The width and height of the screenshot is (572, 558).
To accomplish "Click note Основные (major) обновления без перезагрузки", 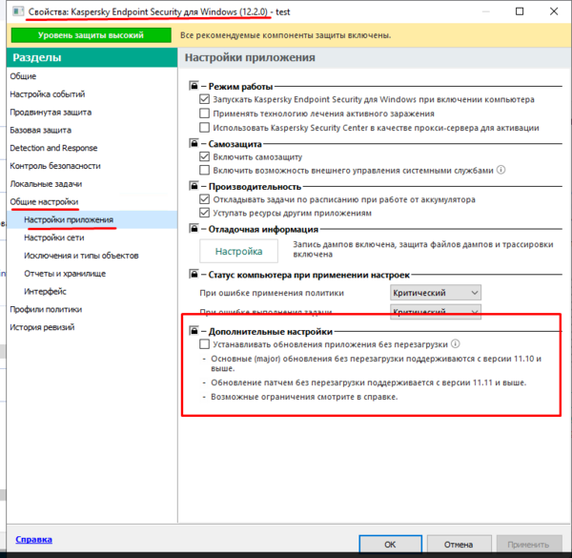I will pos(377,363).
